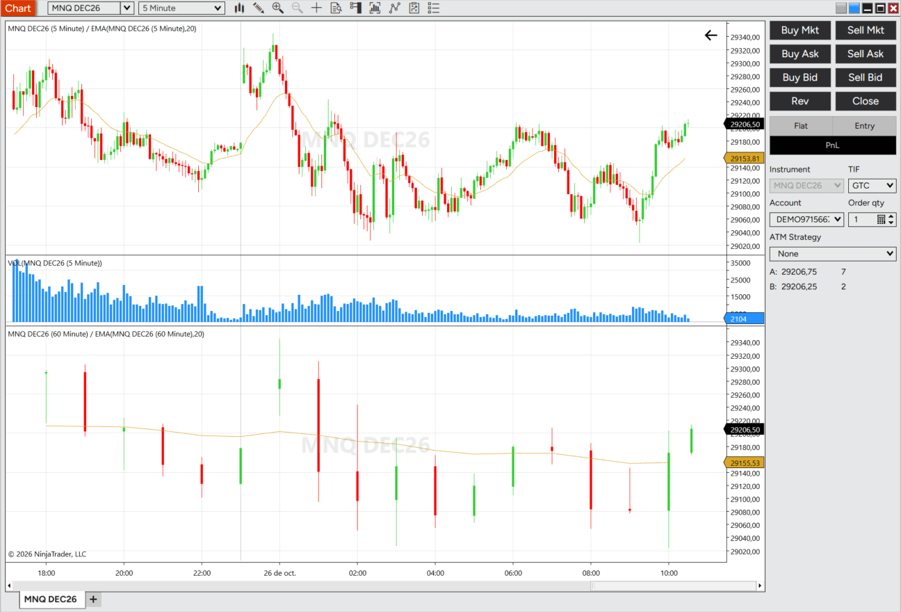Show the data box icon
901x612 pixels.
pyautogui.click(x=336, y=8)
